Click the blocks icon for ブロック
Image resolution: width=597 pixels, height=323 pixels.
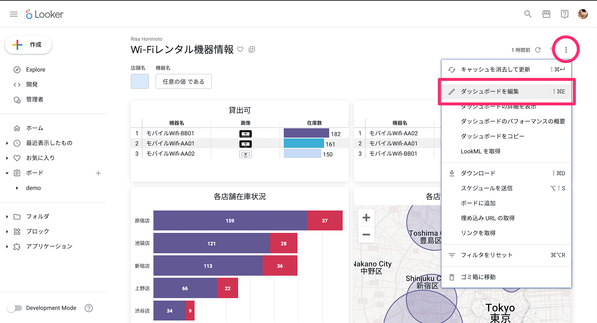[17, 232]
